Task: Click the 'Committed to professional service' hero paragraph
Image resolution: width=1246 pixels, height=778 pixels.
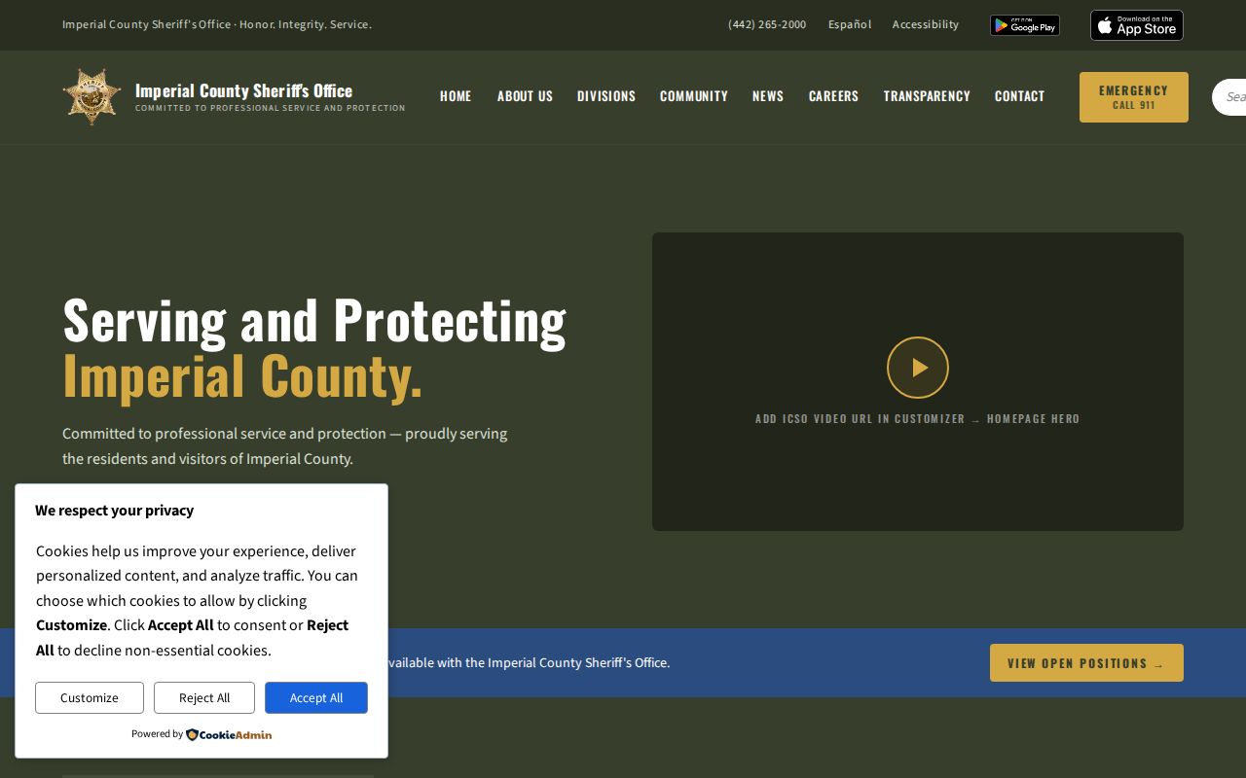Action: pyautogui.click(x=285, y=446)
